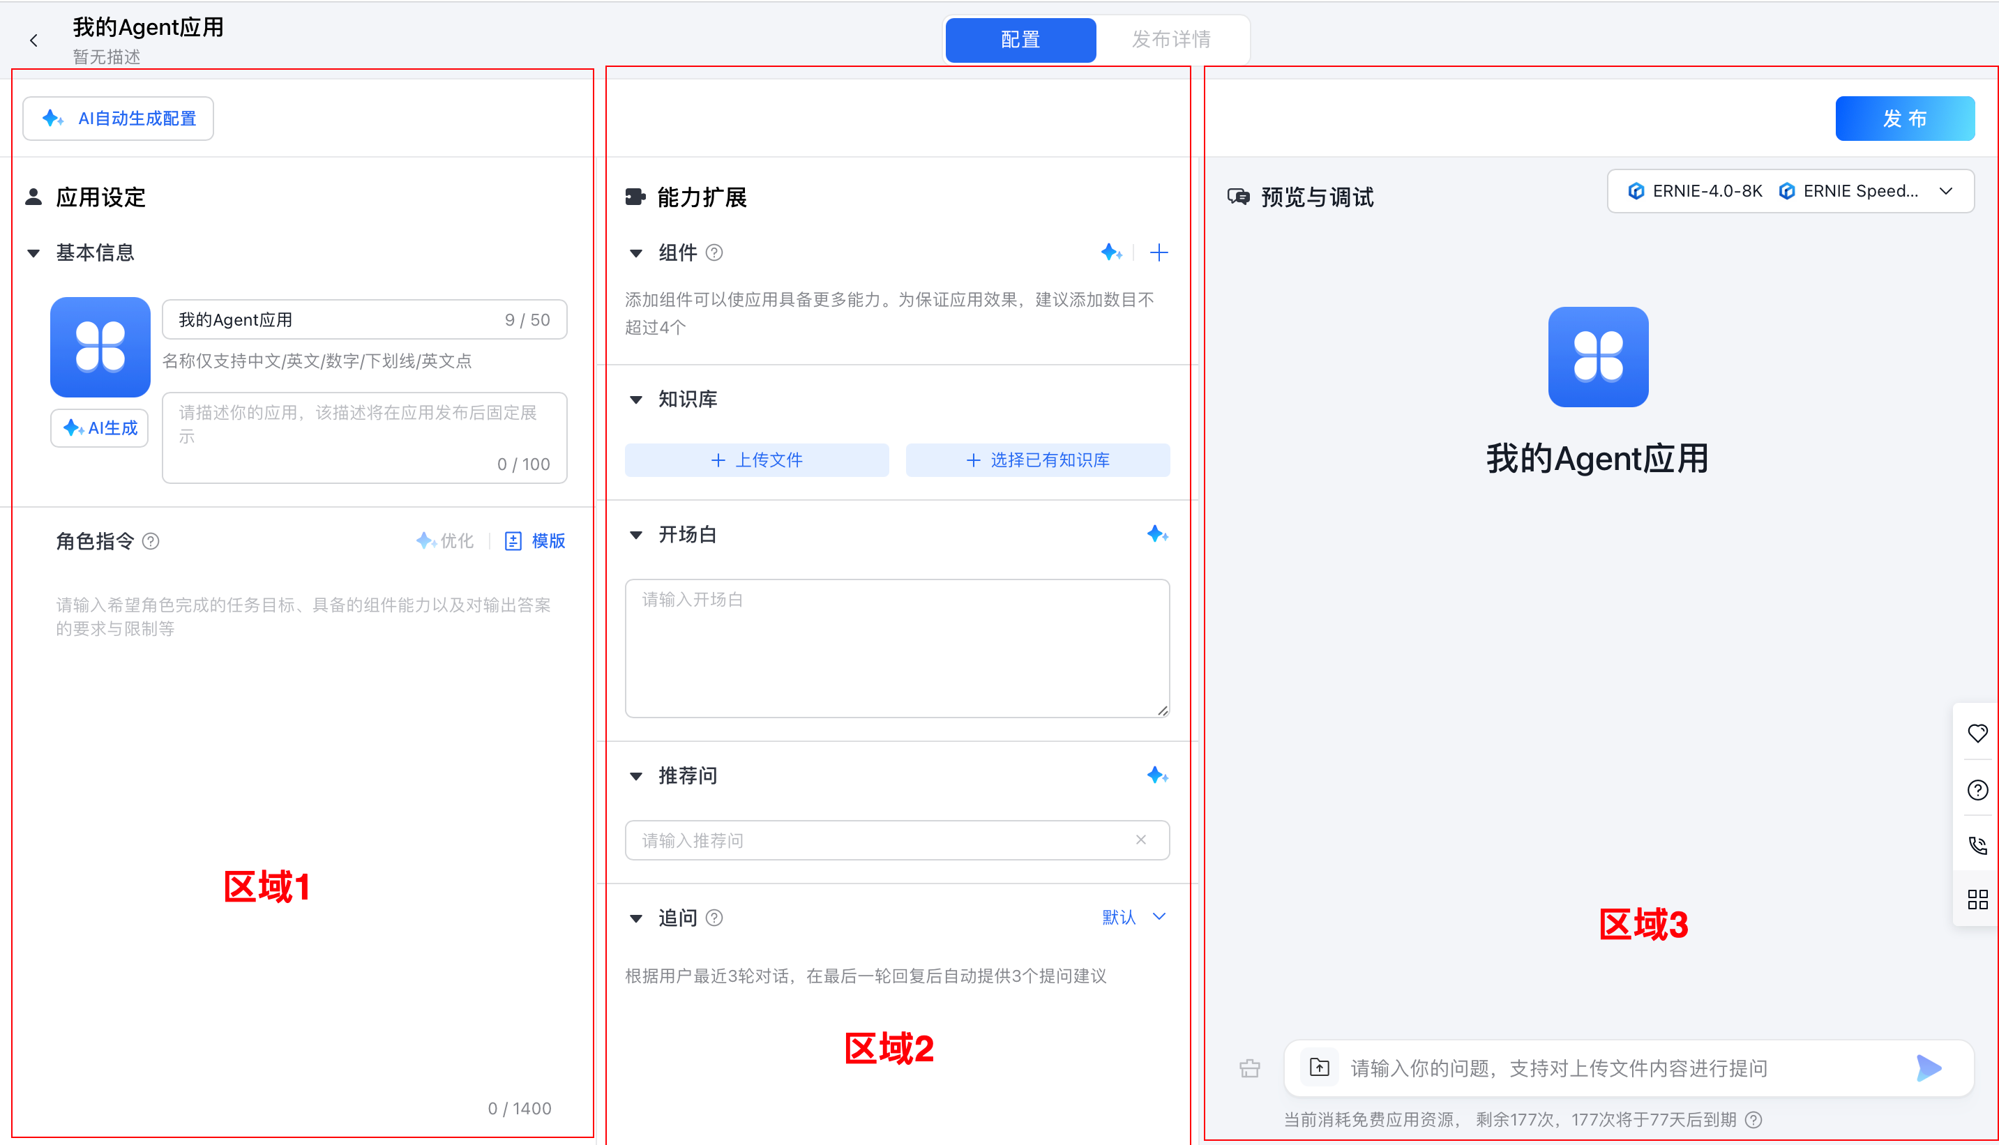This screenshot has width=1999, height=1145.
Task: Select the 配置 tab
Action: point(1020,39)
